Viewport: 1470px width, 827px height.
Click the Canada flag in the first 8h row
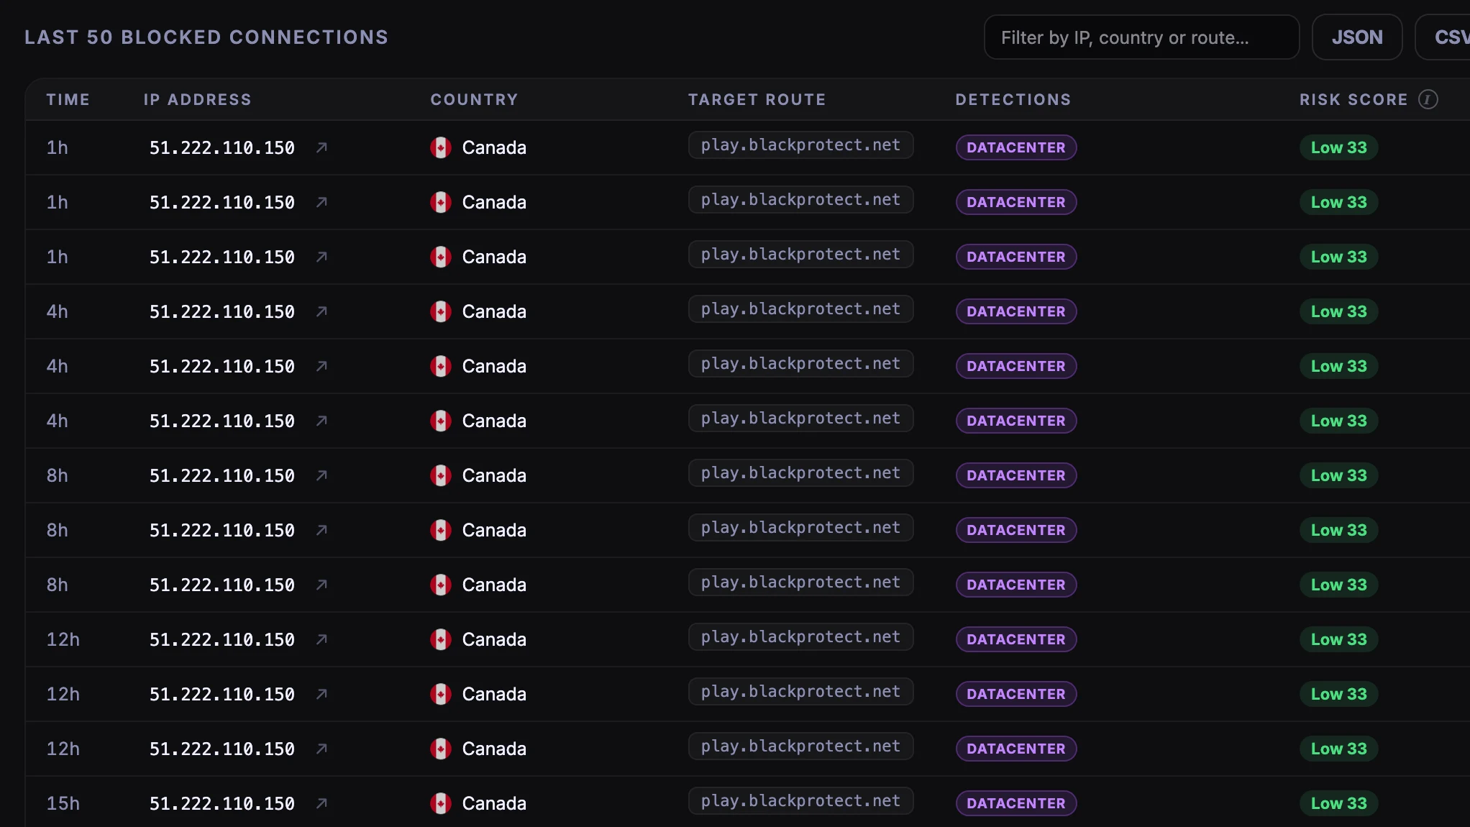pyautogui.click(x=441, y=475)
